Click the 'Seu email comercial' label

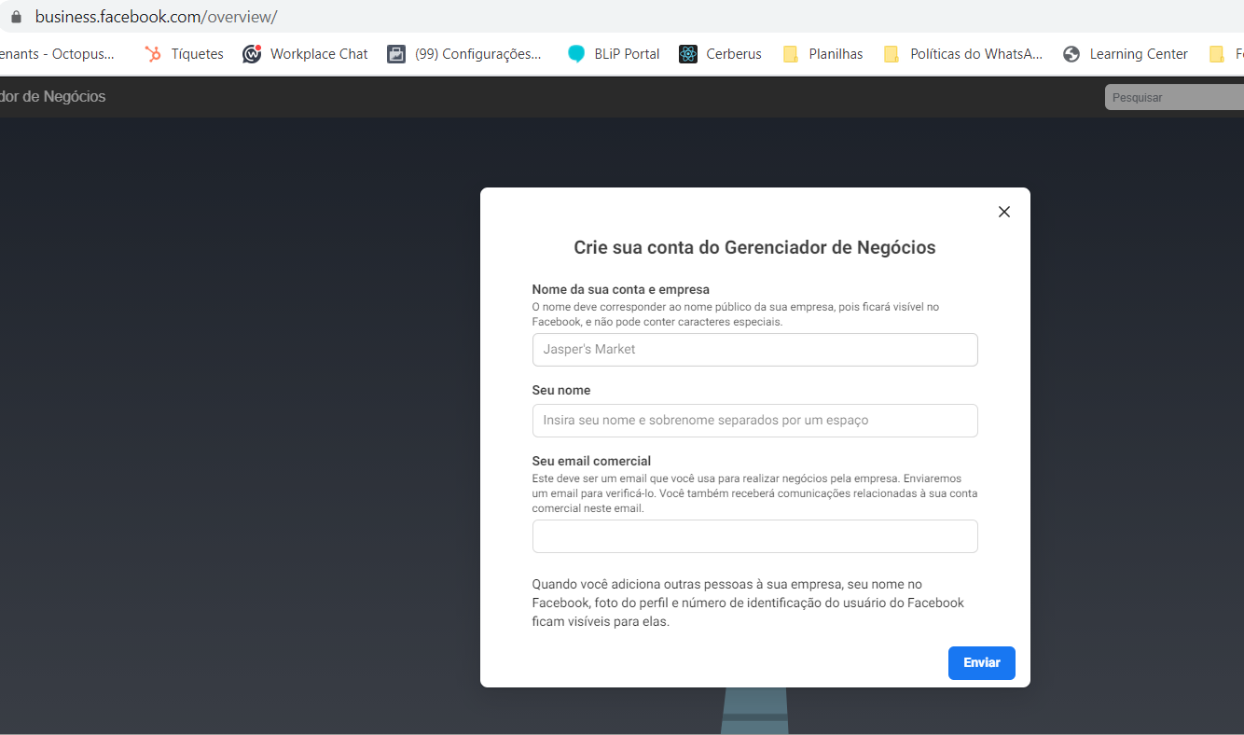591,461
